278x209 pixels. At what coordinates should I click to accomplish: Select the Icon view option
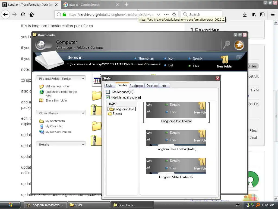(169, 59)
